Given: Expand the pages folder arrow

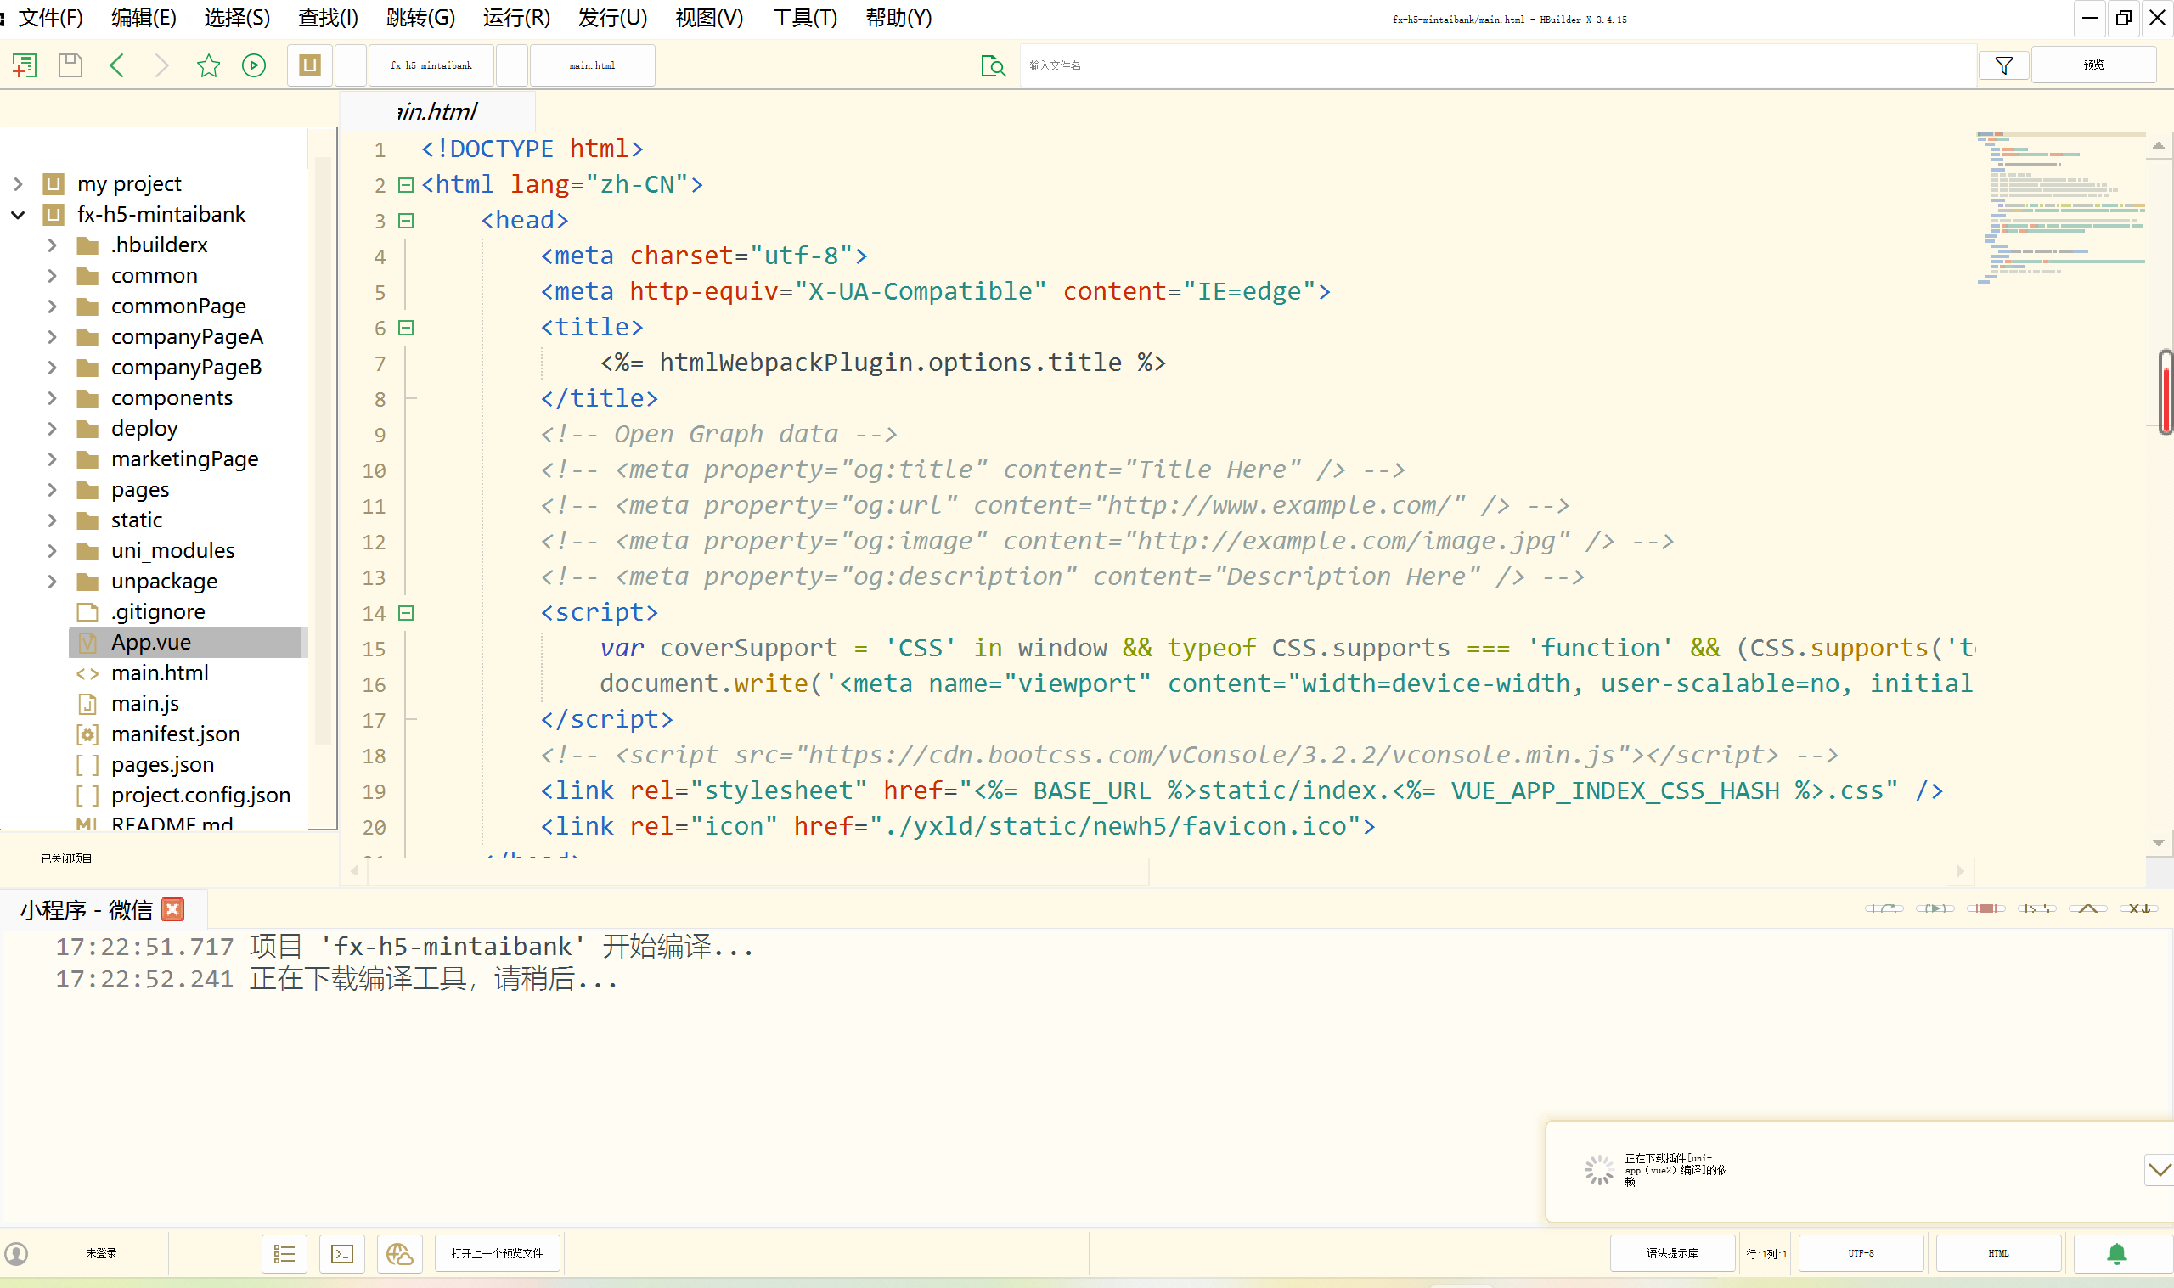Looking at the screenshot, I should point(52,490).
